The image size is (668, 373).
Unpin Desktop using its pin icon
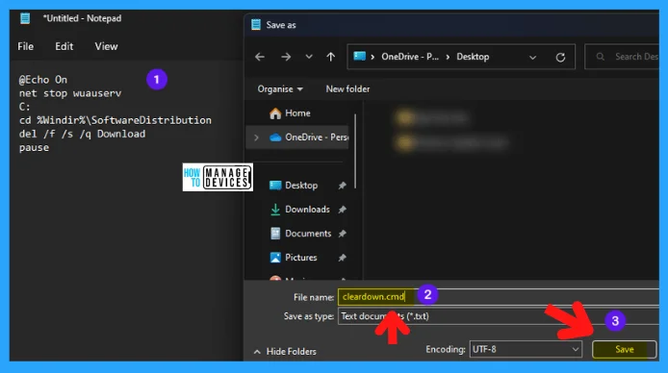342,186
